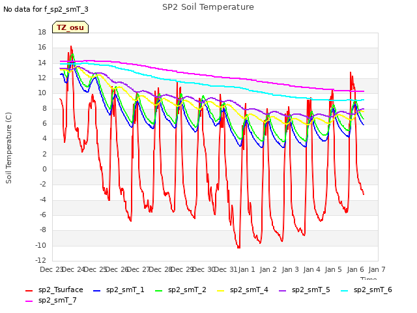
Task: Click the blue sp2_smT_1 legend swatch
Action: tap(97, 290)
